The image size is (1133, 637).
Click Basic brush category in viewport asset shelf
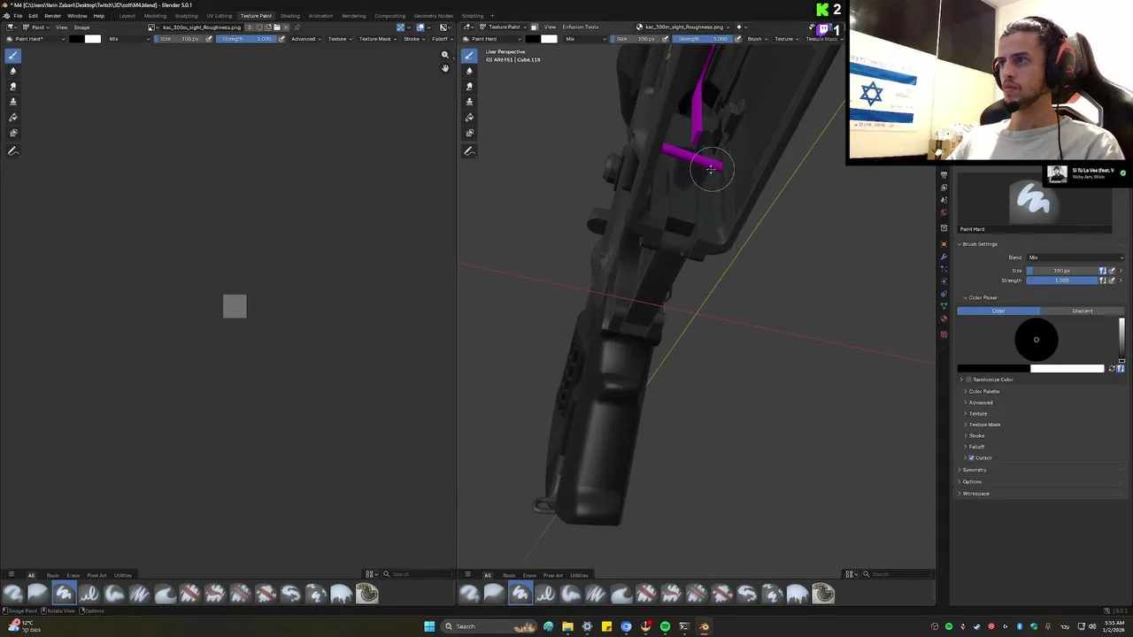(x=509, y=575)
